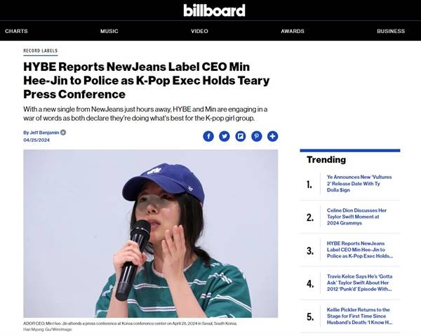
Task: Open the Awards menu
Action: [293, 31]
